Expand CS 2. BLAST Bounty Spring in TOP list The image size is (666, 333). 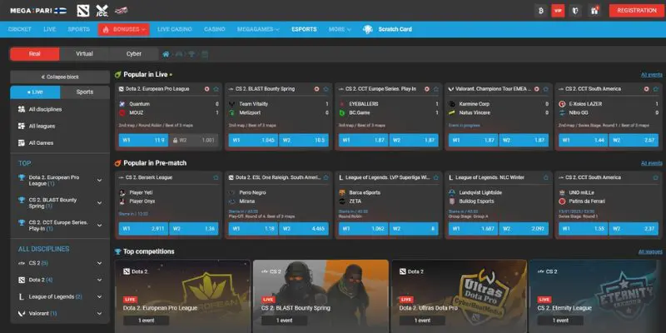[99, 203]
